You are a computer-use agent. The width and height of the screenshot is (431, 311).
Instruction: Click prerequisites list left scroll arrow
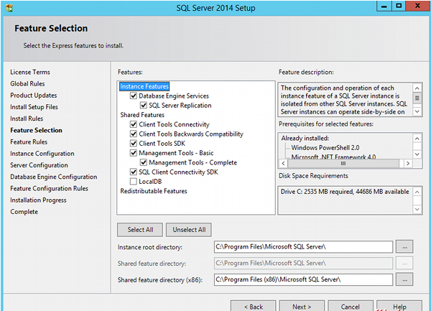click(284, 164)
